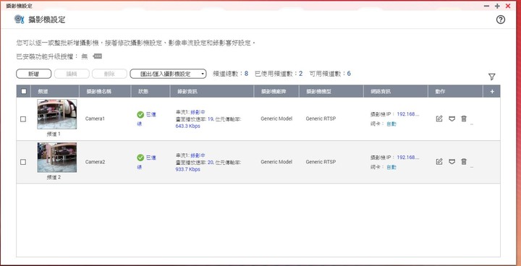Click 933.7 Kbps bitrate value
This screenshot has height=266, width=521.
(x=187, y=169)
